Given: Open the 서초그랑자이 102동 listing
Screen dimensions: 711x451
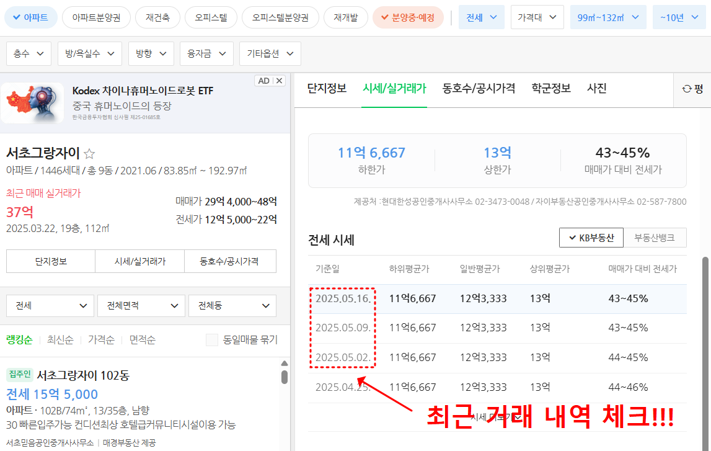Looking at the screenshot, I should point(83,376).
